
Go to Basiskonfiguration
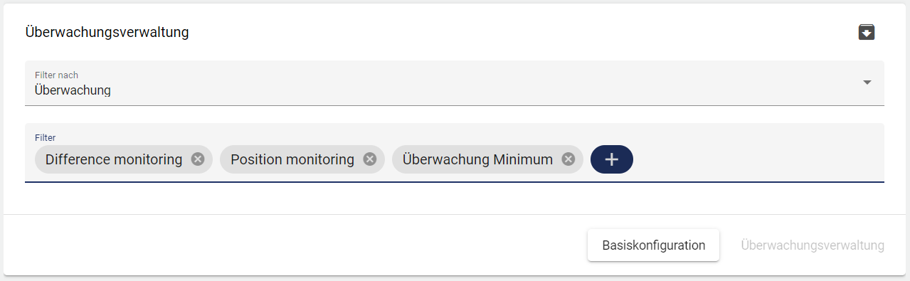(x=654, y=245)
